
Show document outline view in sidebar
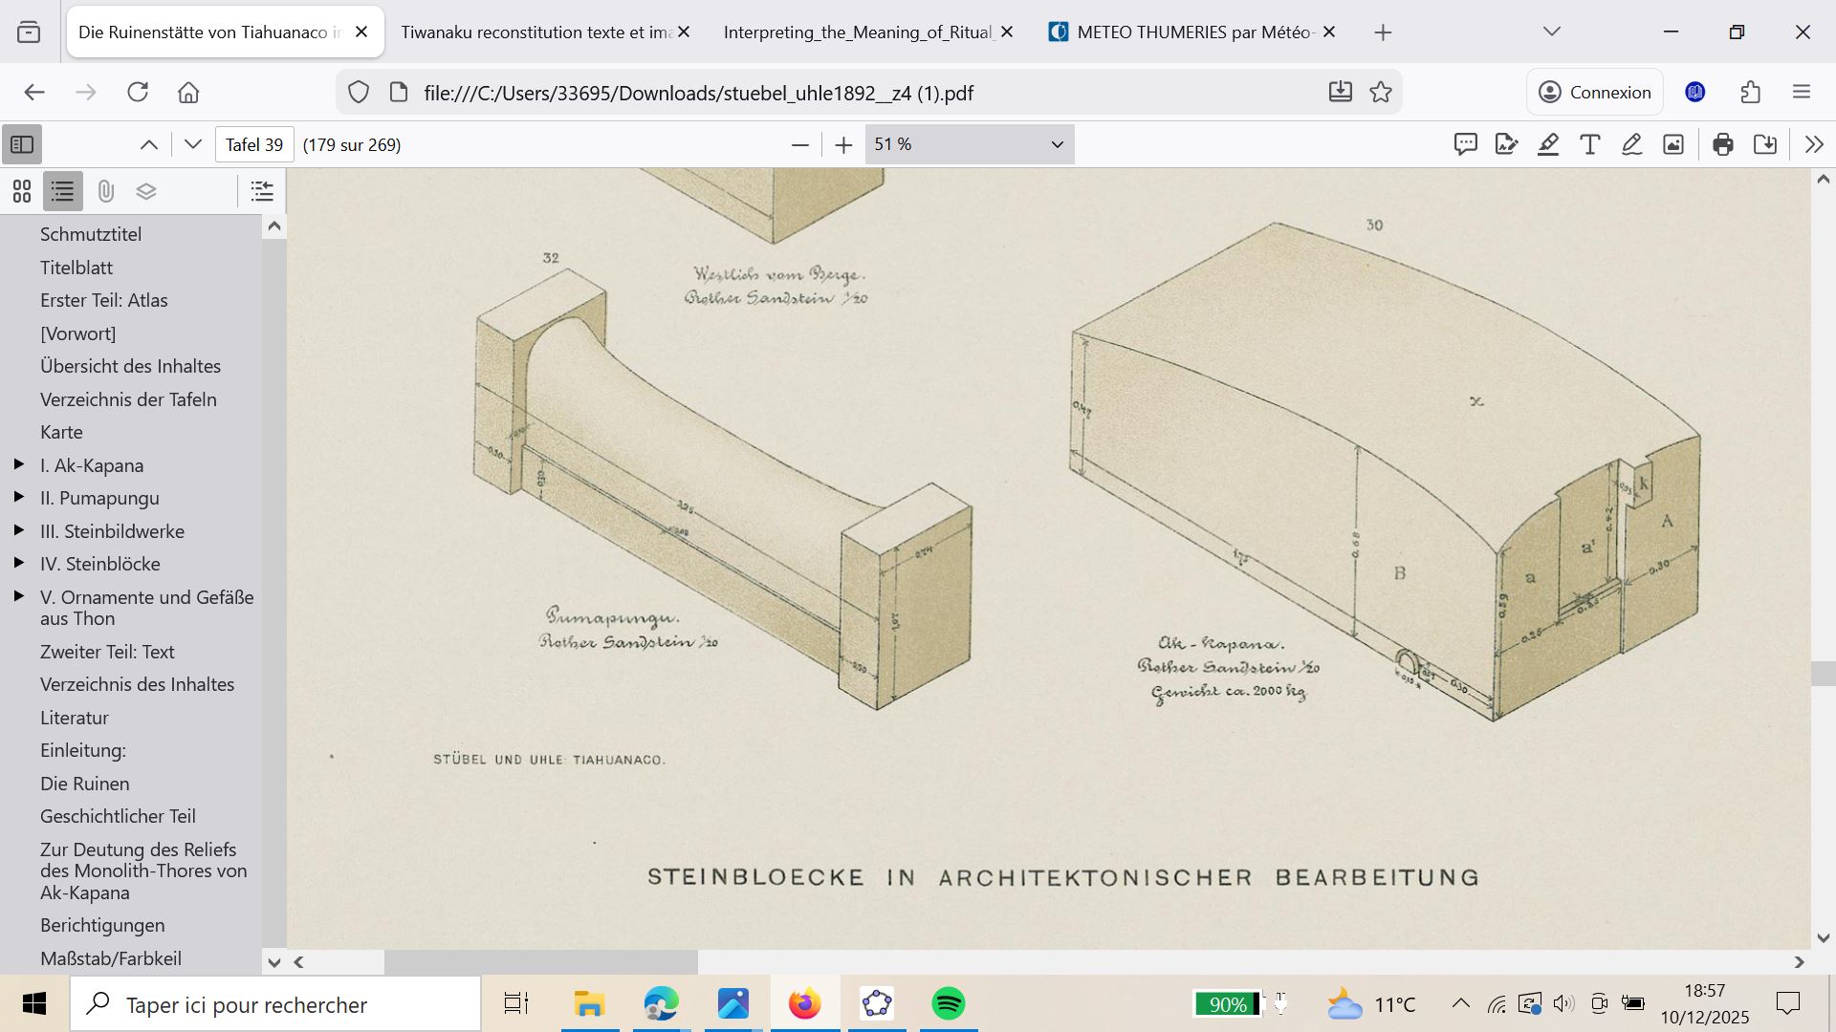coord(63,191)
